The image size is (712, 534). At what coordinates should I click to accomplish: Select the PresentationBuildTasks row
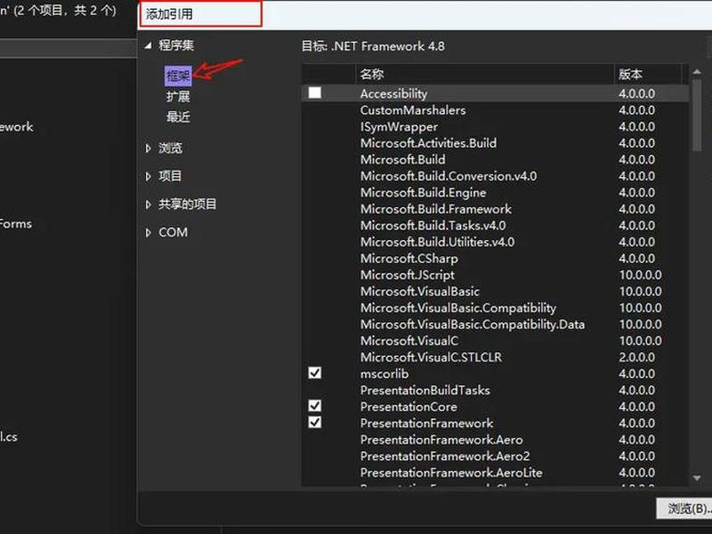coord(495,390)
